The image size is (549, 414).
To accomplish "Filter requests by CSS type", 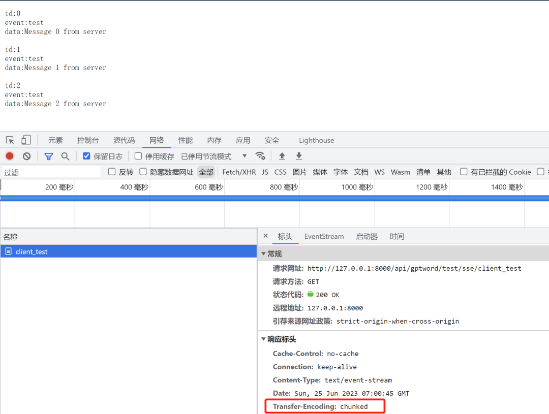I will coord(281,172).
